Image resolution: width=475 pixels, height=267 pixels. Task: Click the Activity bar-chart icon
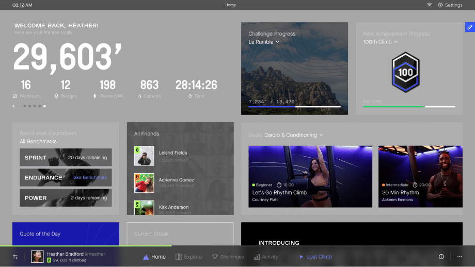257,257
